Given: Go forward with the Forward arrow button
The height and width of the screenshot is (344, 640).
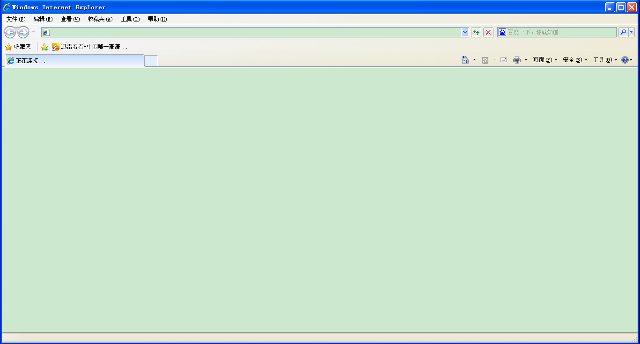Looking at the screenshot, I should click(23, 32).
